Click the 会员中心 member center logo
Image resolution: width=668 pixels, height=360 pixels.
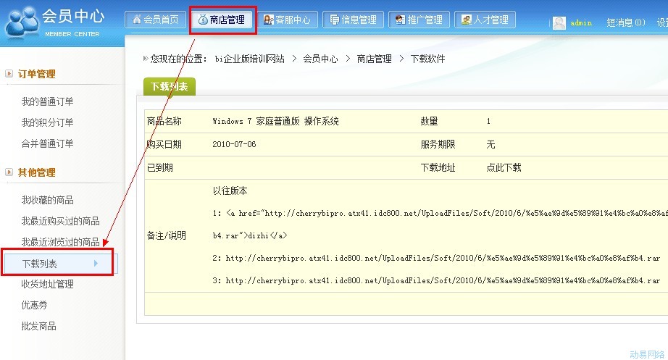54,22
